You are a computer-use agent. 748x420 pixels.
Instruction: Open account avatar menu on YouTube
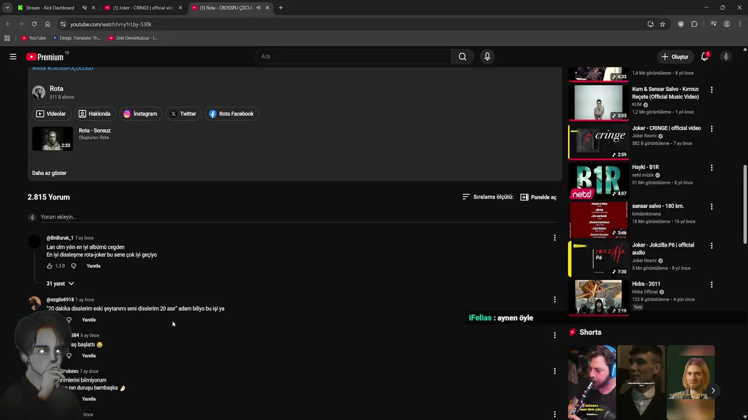coord(726,57)
